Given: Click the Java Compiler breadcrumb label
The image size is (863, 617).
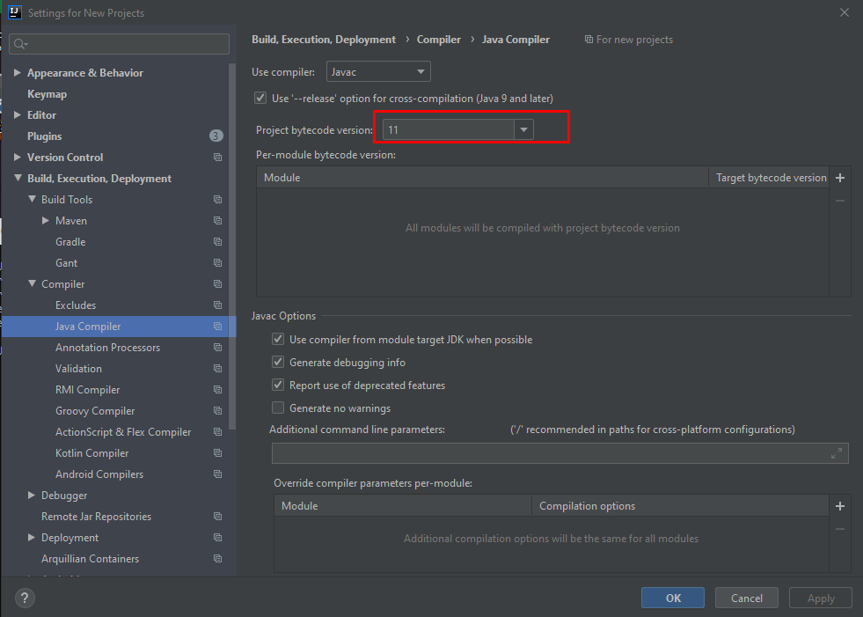Looking at the screenshot, I should click(x=516, y=40).
